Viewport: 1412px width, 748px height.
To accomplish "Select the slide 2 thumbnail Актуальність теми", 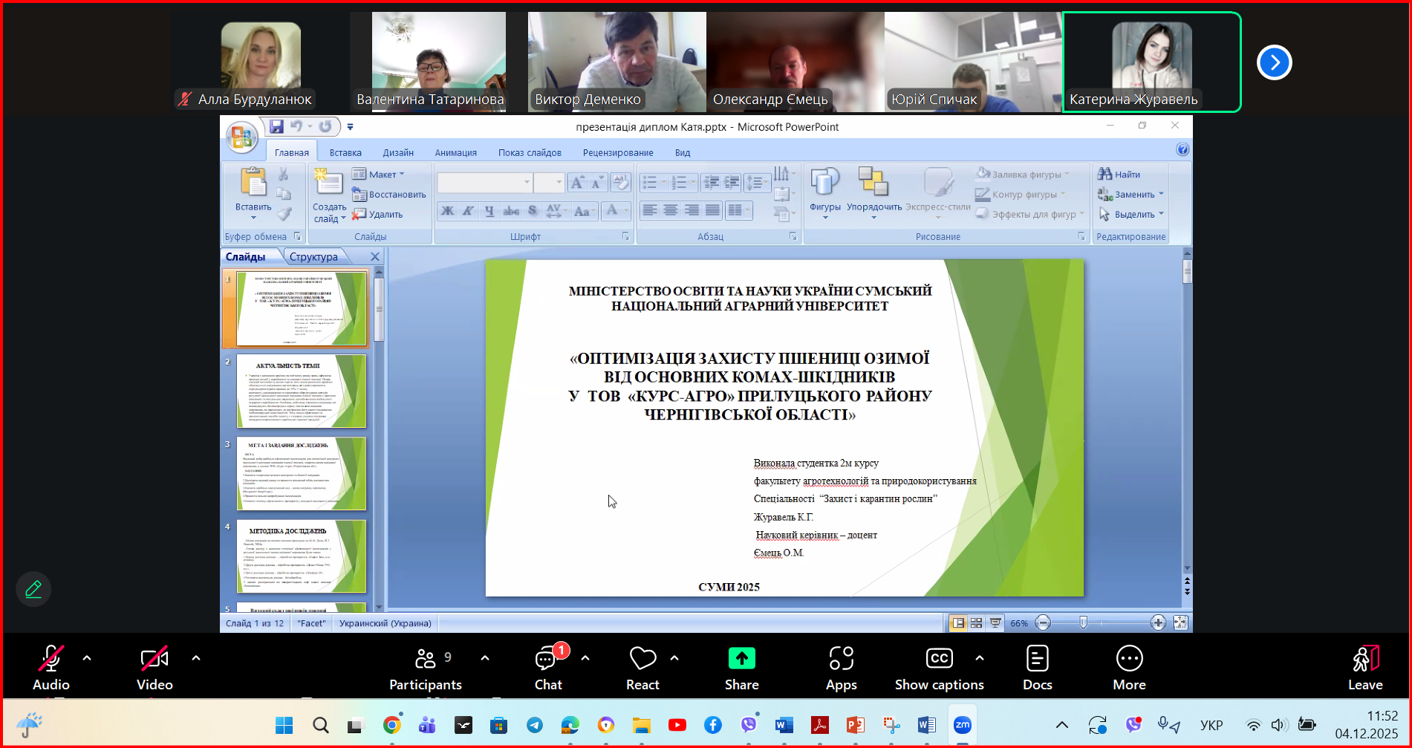I will coord(302,391).
